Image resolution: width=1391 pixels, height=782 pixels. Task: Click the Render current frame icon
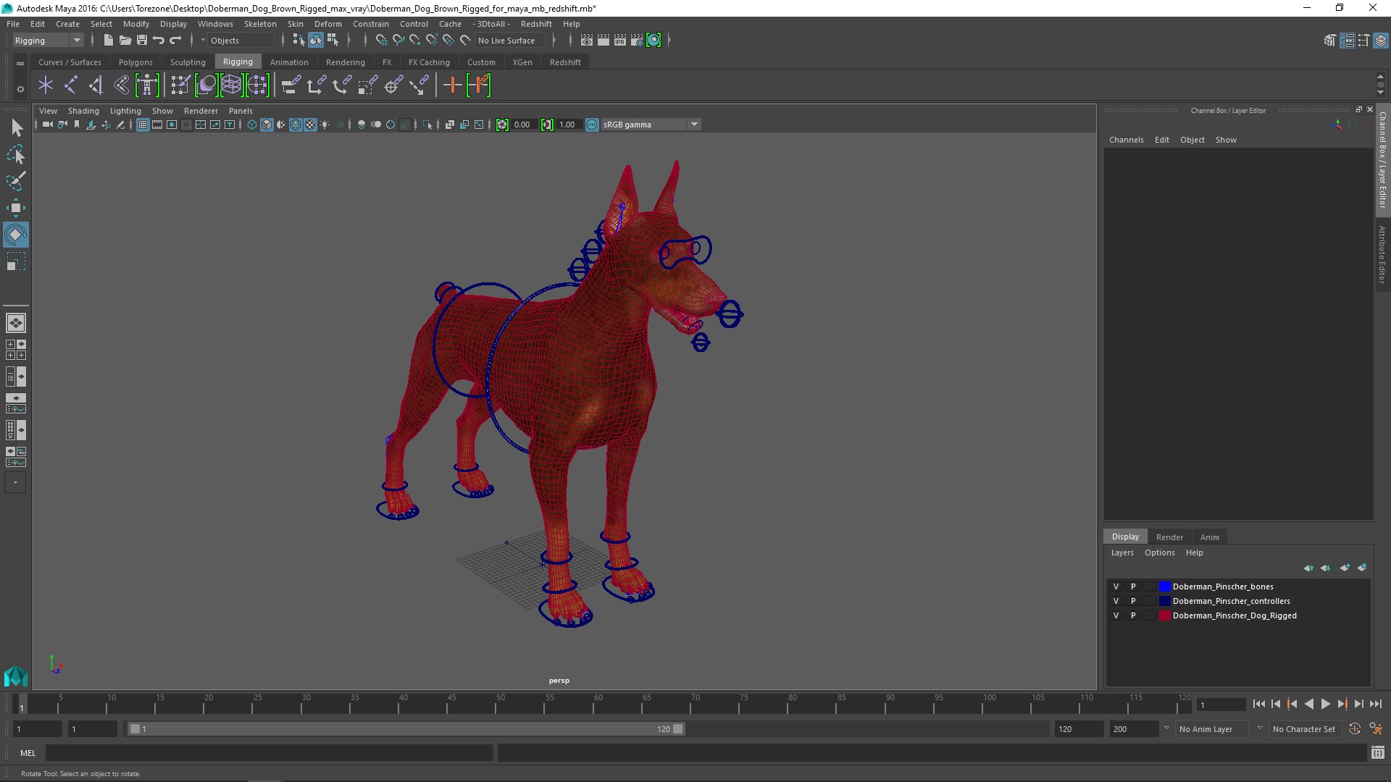(x=603, y=41)
